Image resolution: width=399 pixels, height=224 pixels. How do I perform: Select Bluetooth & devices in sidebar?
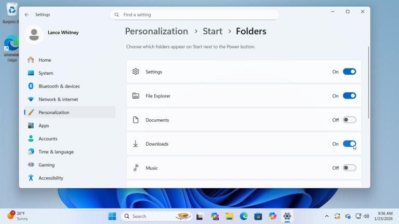pyautogui.click(x=59, y=86)
